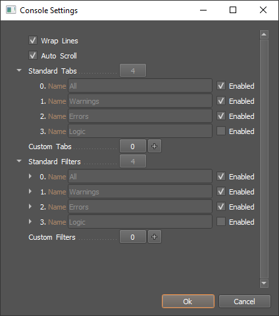Add a custom tab with plus button
Viewport: 279px width, 316px height.
pos(155,146)
